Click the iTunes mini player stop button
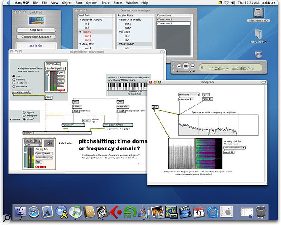 click(x=186, y=66)
